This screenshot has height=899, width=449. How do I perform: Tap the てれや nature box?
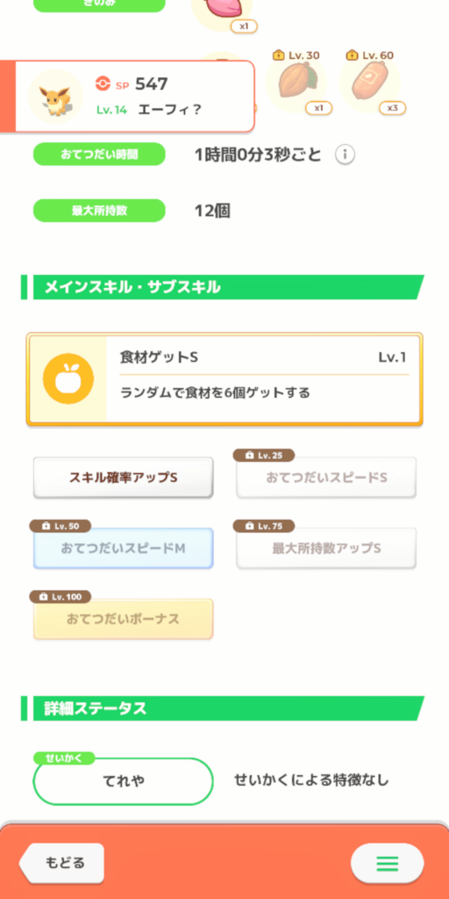(123, 780)
